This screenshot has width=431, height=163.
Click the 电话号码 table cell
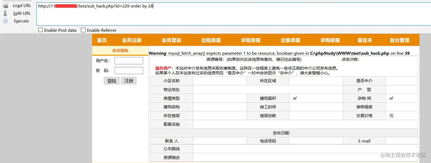(x=268, y=141)
